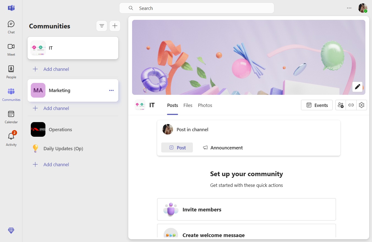The width and height of the screenshot is (372, 242).
Task: Click the user avatar in the post composer
Action: pyautogui.click(x=168, y=129)
